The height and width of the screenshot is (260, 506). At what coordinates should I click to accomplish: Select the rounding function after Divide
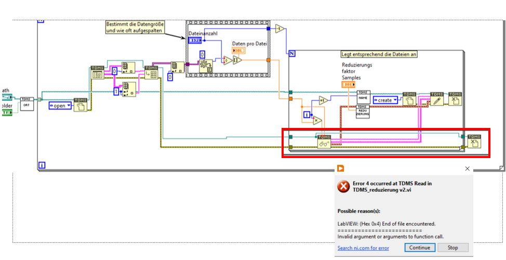click(x=237, y=60)
